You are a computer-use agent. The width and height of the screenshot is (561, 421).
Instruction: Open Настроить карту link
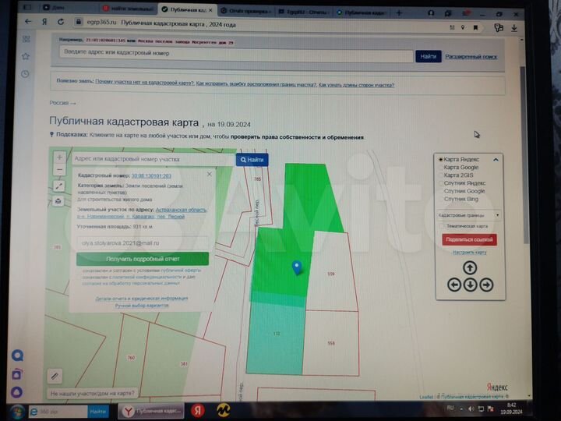click(x=469, y=253)
